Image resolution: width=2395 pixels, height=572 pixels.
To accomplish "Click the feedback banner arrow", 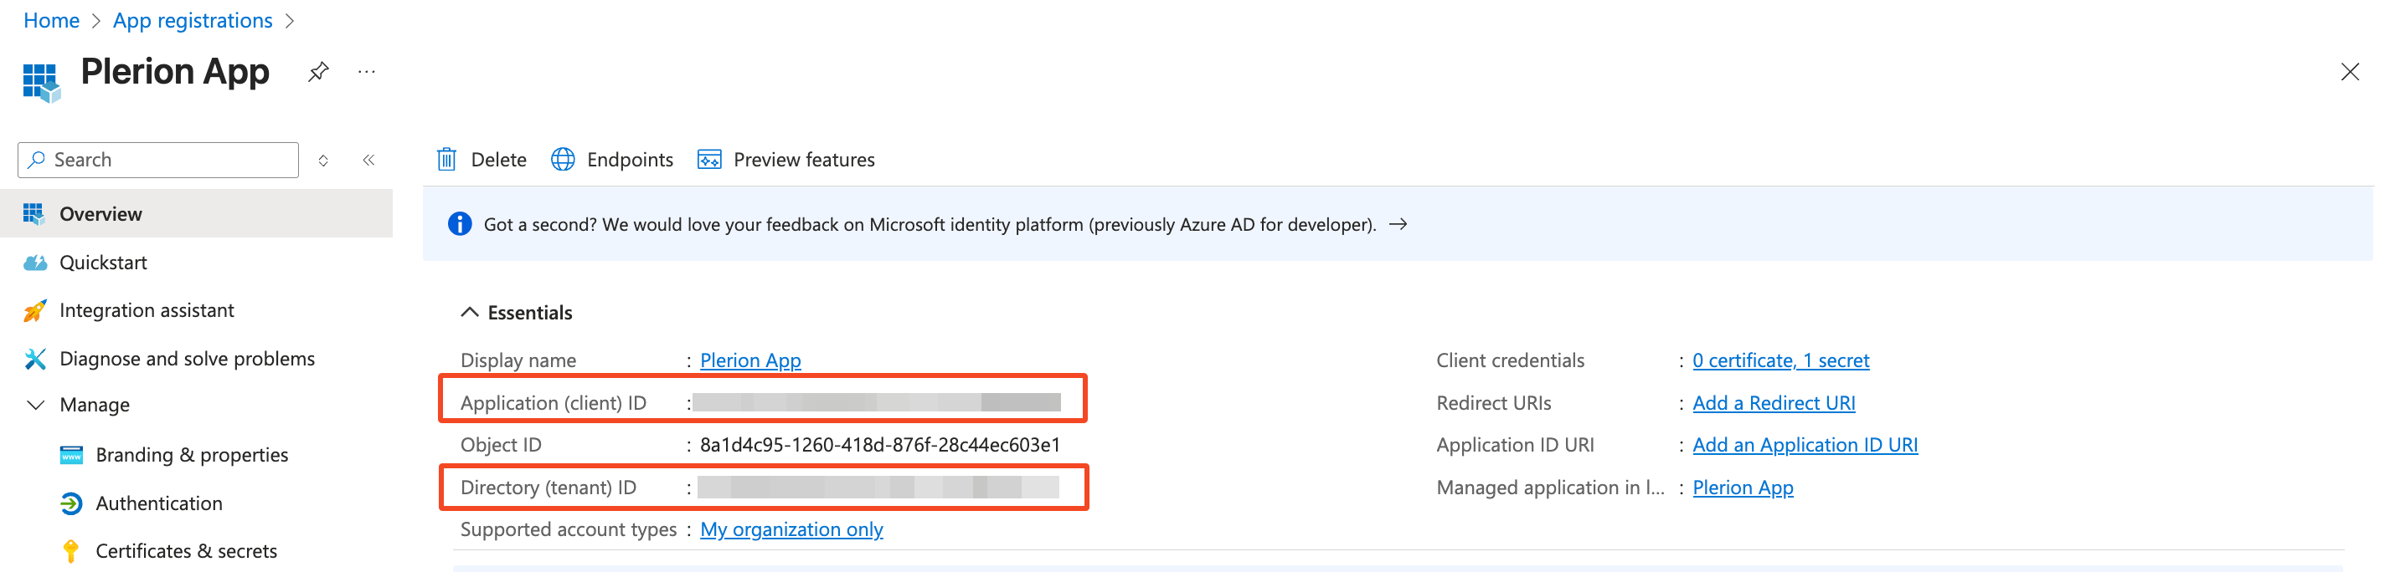I will (x=1398, y=224).
